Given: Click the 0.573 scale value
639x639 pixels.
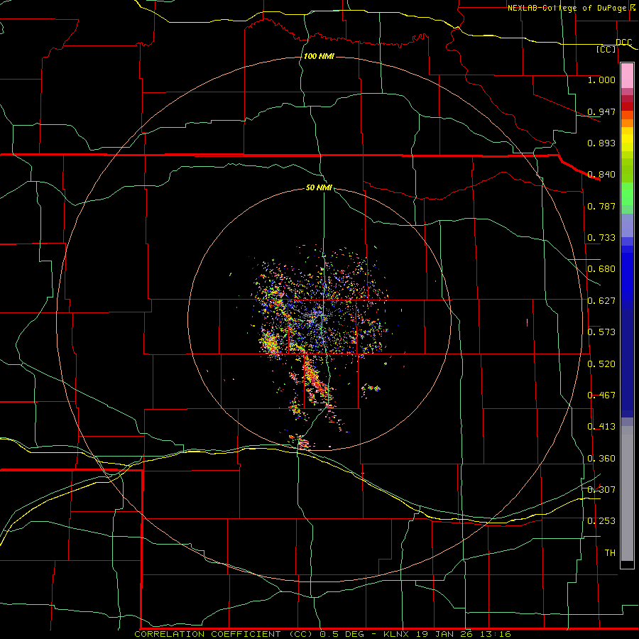Looking at the screenshot, I should [601, 332].
